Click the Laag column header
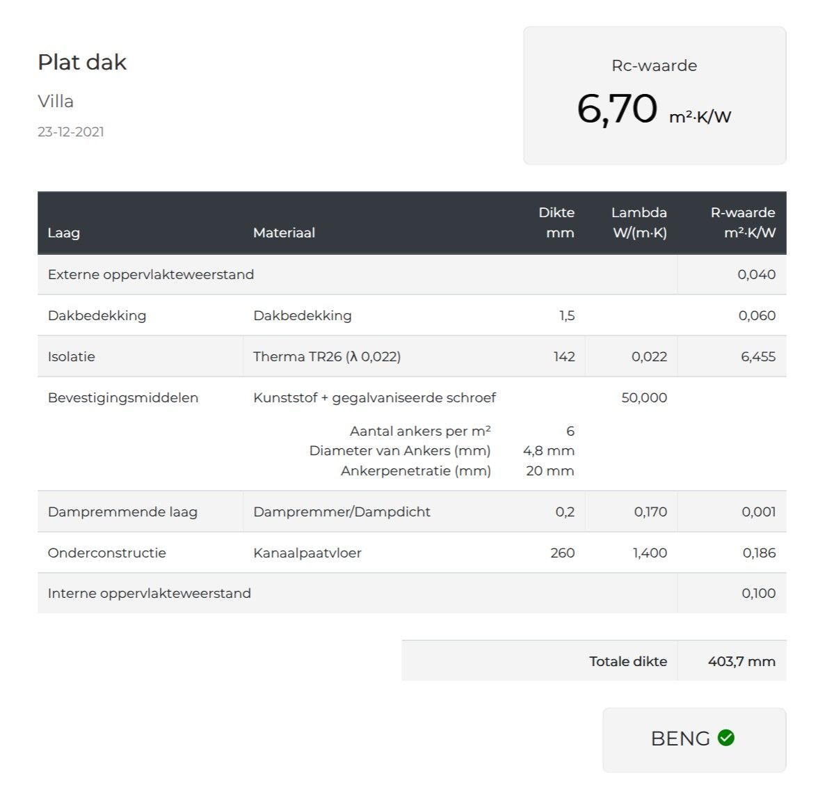The height and width of the screenshot is (790, 825). click(63, 232)
